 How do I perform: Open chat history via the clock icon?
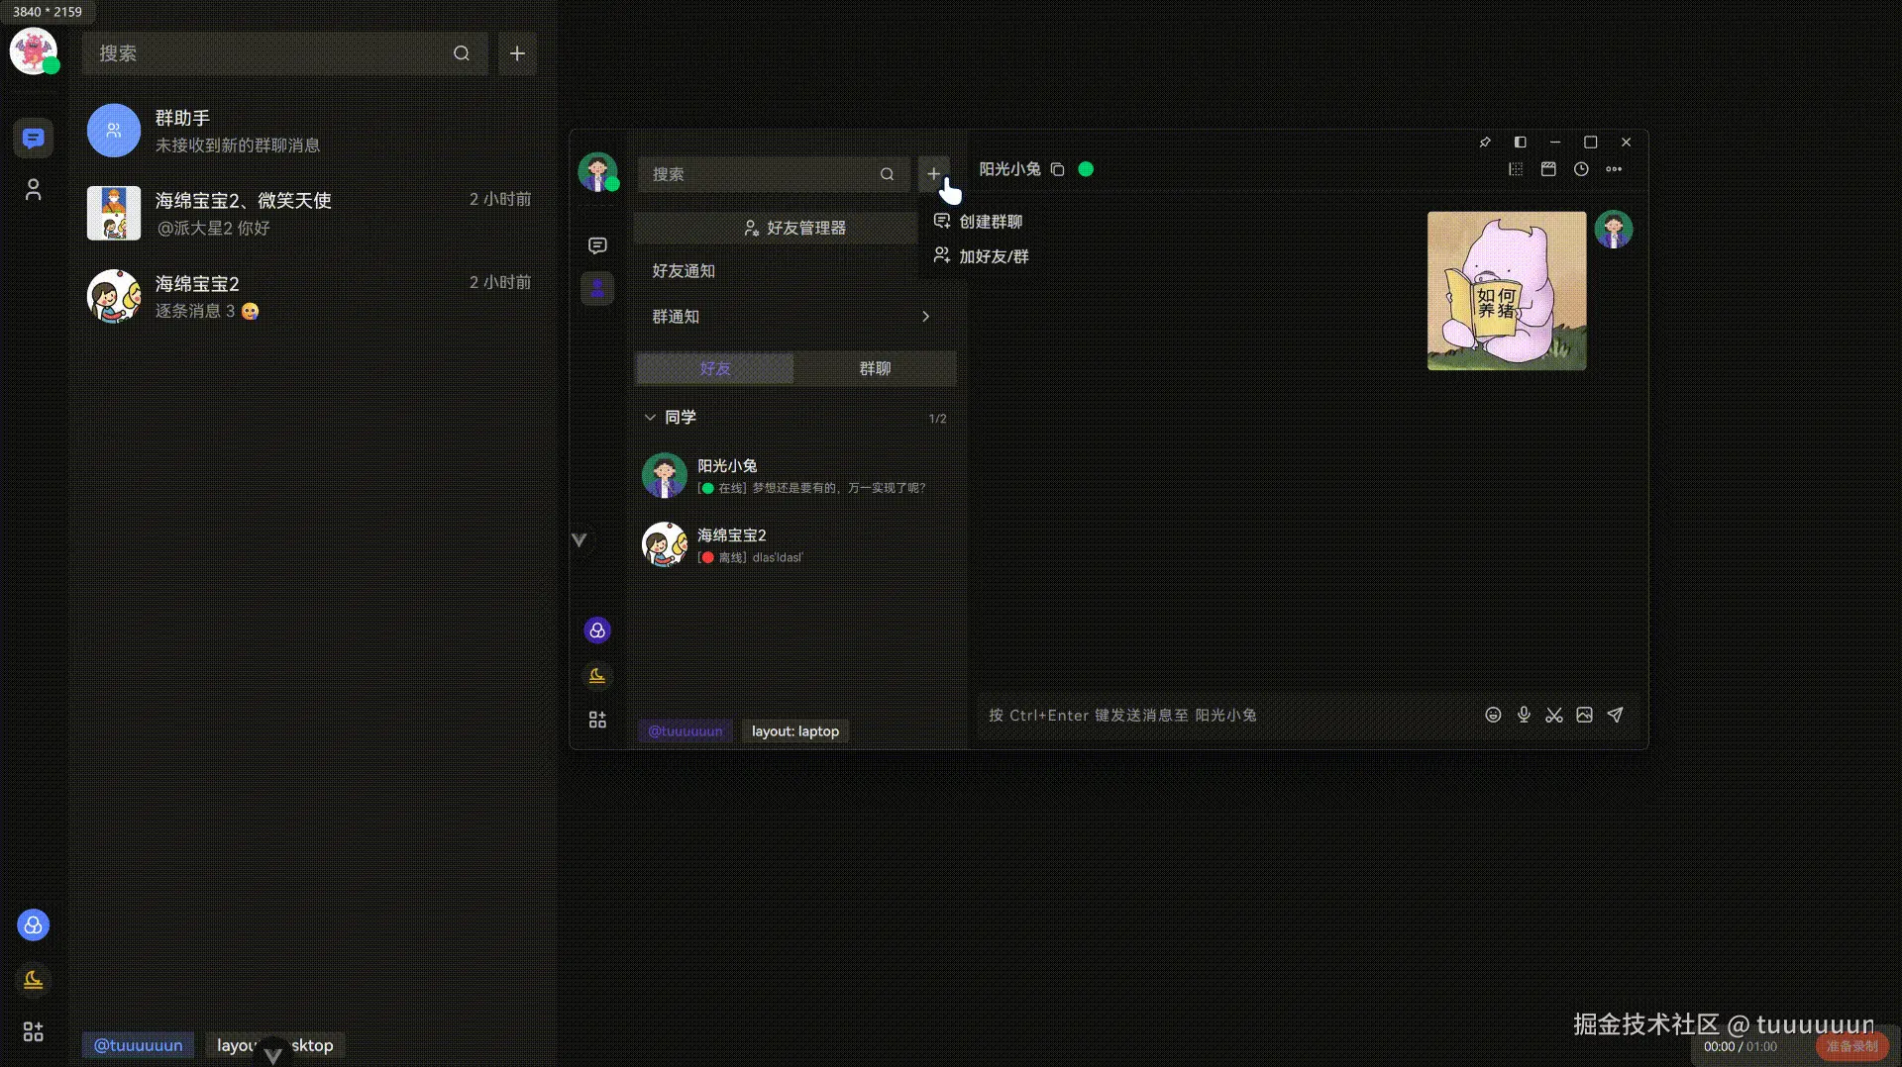1579,169
